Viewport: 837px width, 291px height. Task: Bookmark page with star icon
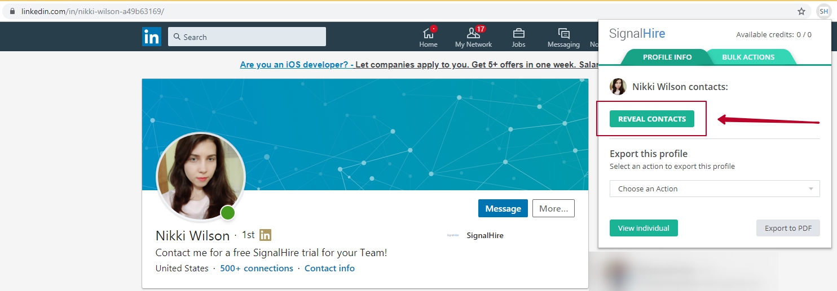click(x=801, y=11)
